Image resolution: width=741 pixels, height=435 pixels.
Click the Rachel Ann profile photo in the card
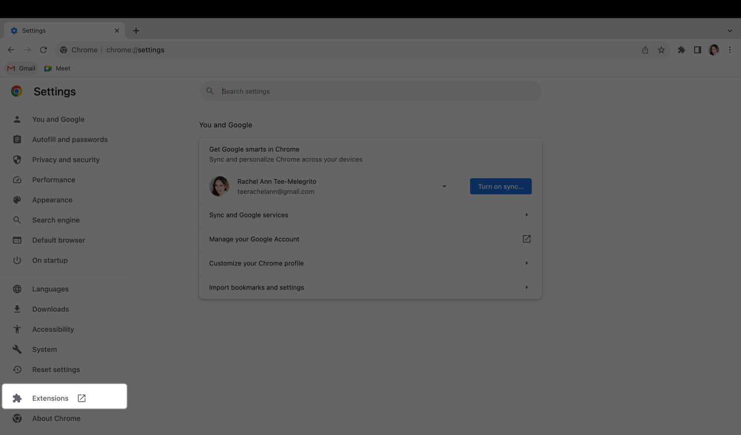coord(219,186)
